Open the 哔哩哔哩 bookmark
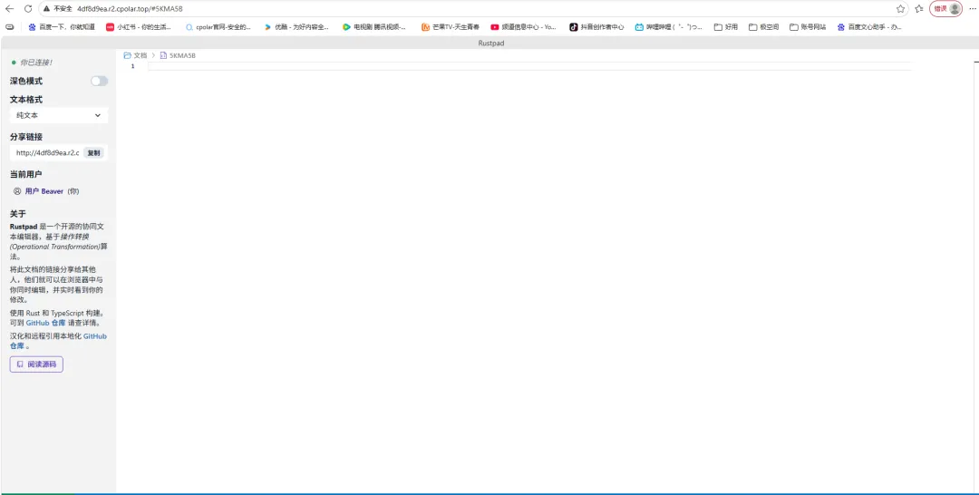Viewport: 979px width, 495px height. [669, 27]
